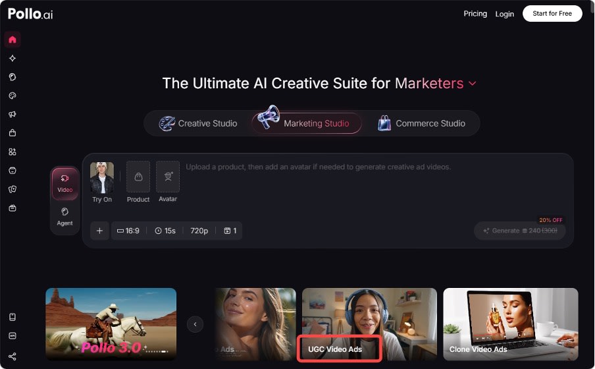Select the Video mode button
This screenshot has width=595, height=369.
(x=65, y=184)
